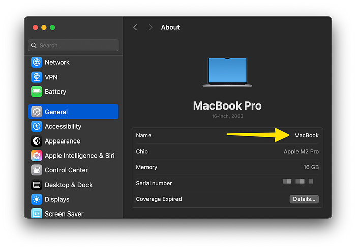
Task: Click the Network globe icon in sidebar
Action: [37, 62]
